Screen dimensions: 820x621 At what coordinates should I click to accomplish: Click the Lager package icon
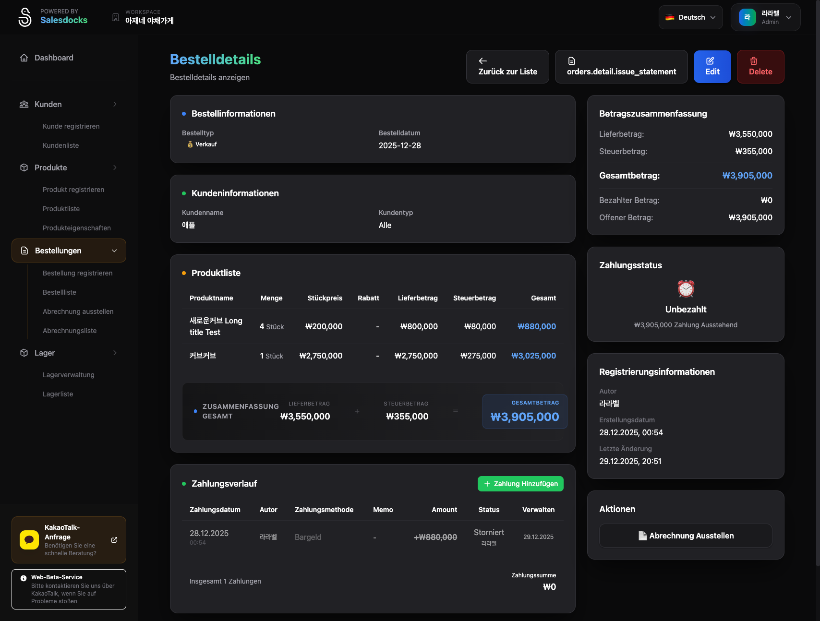point(24,353)
